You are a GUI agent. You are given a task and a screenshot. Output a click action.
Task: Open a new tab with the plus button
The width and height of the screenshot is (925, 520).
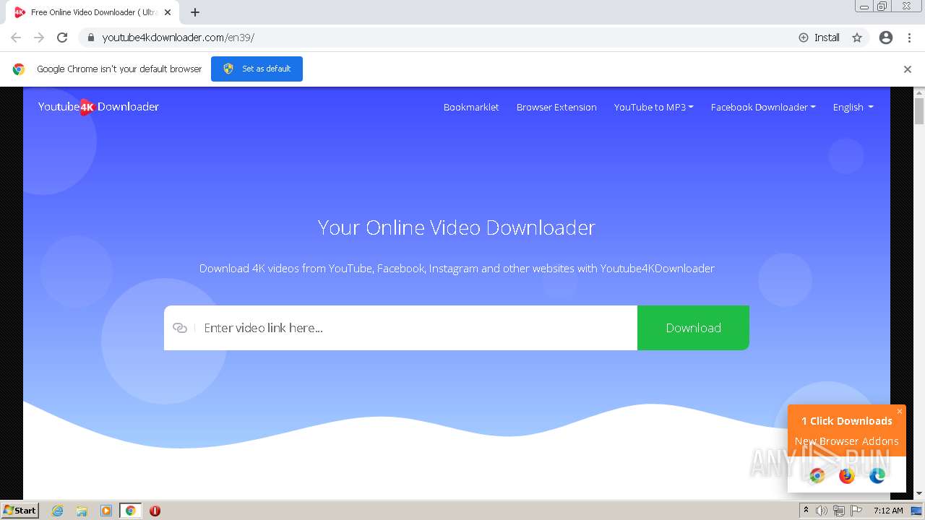[195, 12]
